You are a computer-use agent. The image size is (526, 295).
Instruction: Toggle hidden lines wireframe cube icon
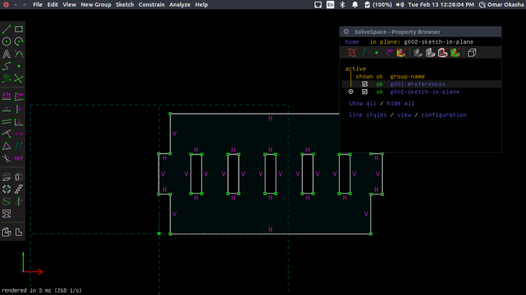472,52
